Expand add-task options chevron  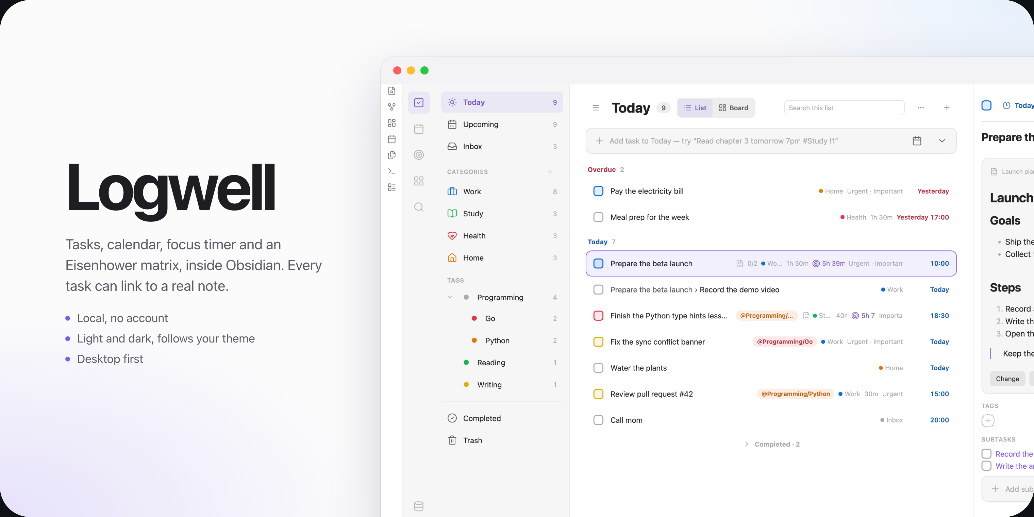coord(942,141)
